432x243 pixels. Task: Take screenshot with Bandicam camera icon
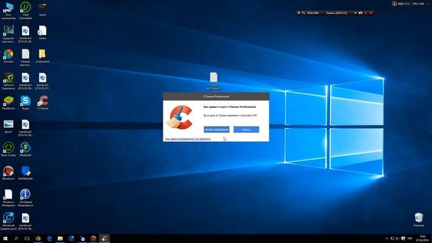[x=360, y=13]
